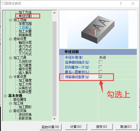
Task: Uncheck 保留曲线高度(H) checkbox
Action: click(x=100, y=77)
